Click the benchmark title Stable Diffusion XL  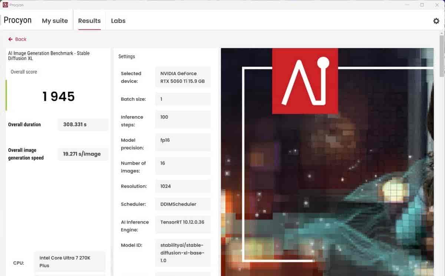point(49,56)
